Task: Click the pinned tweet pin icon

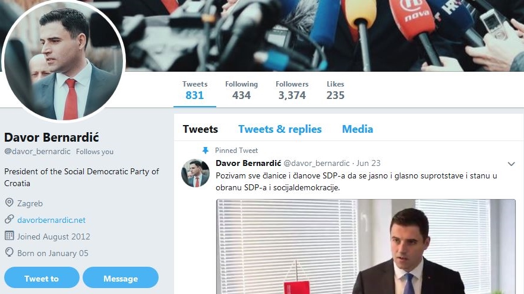Action: tap(206, 151)
